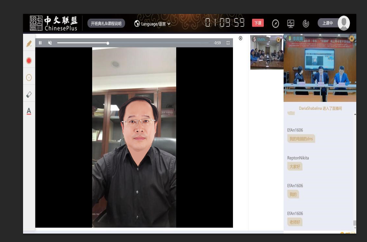
Task: Select the eraser tool
Action: pos(29,94)
